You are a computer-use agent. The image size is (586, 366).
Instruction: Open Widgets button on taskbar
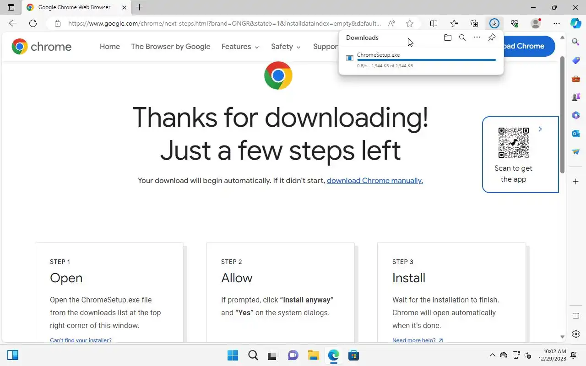[13, 355]
